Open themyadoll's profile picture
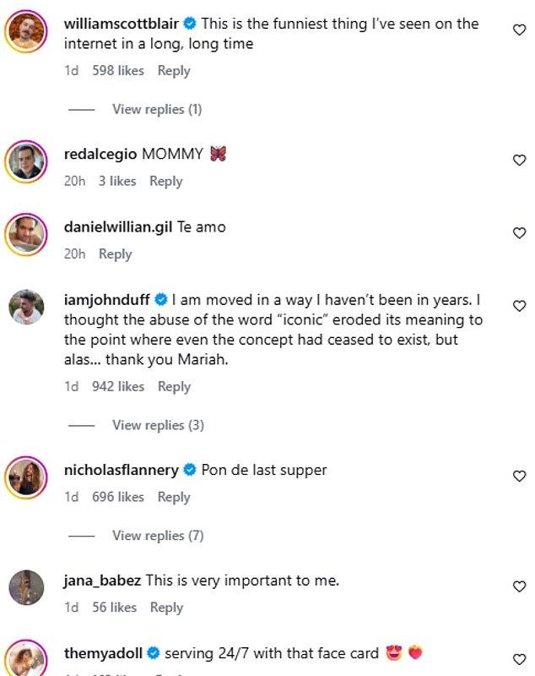Screen dimensions: 535x676 click(26, 660)
